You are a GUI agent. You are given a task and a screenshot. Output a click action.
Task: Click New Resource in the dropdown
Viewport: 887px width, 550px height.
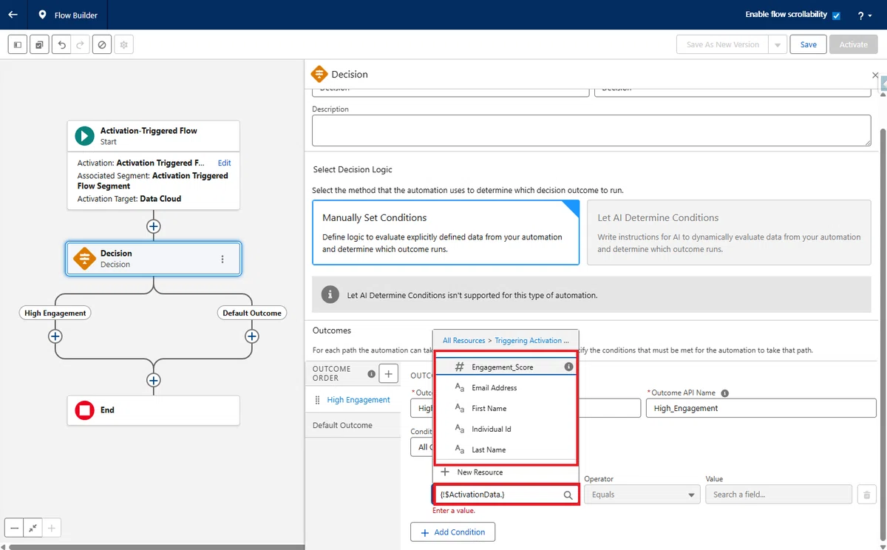pos(506,472)
